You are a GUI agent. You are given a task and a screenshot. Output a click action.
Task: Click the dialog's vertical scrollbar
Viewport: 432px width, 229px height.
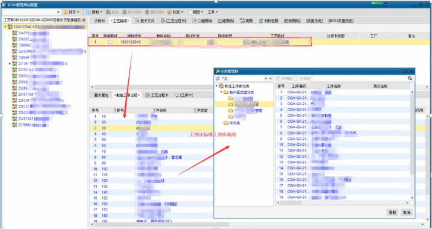pyautogui.click(x=412, y=145)
